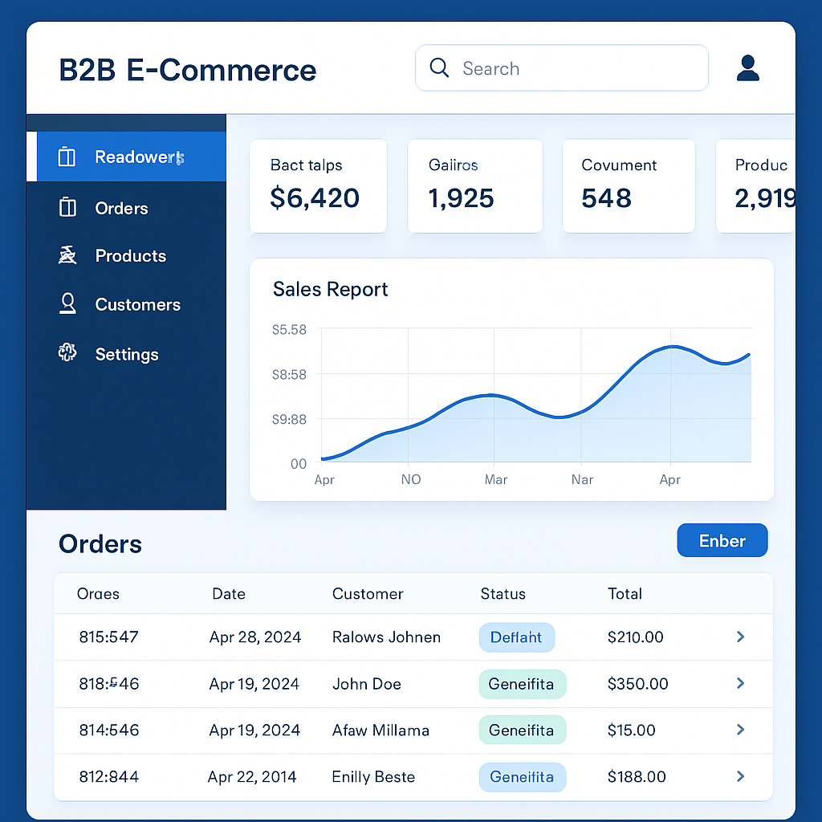822x822 pixels.
Task: Click the Nar label on chart axis
Action: coord(582,479)
